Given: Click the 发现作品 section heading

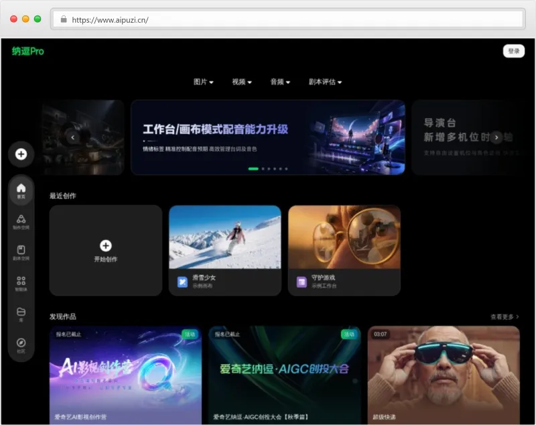Looking at the screenshot, I should (63, 316).
